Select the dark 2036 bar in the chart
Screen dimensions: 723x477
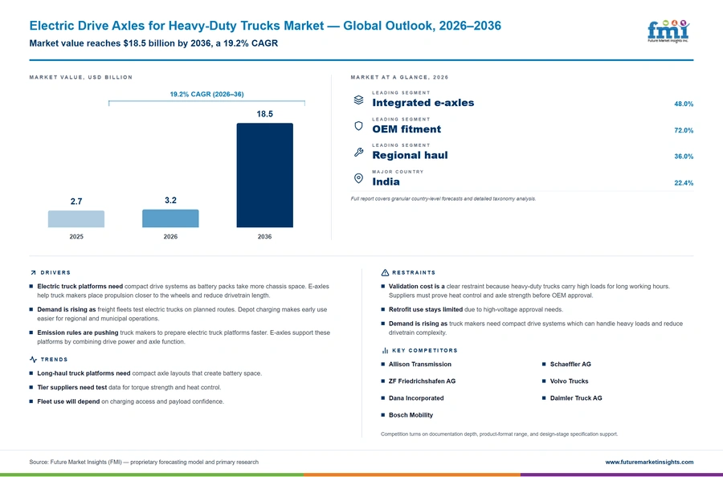click(264, 175)
